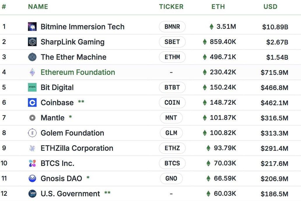This screenshot has width=301, height=201.
Task: Click the Gnosis DAO logo icon
Action: point(32,179)
